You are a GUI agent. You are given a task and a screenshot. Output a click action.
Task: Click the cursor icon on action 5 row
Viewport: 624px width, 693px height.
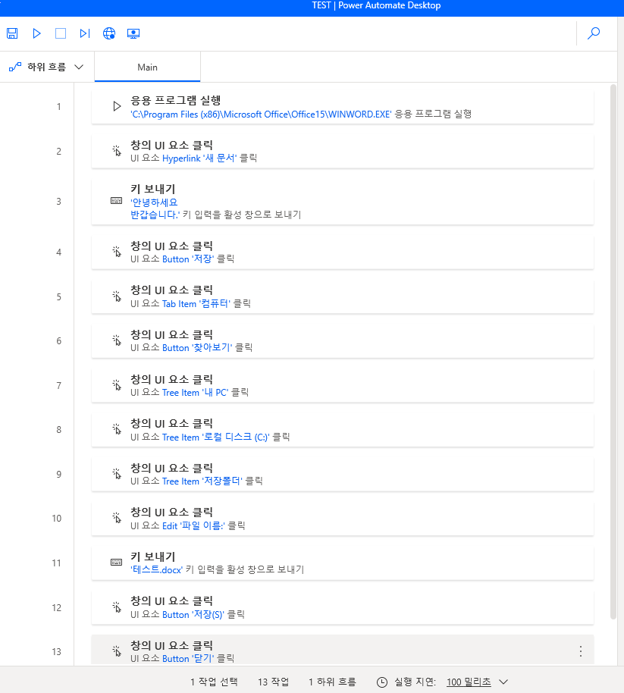click(x=117, y=296)
